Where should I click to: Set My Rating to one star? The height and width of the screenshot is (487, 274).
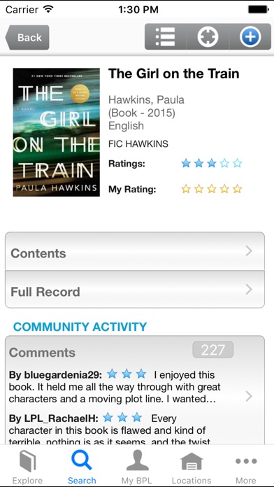(x=186, y=189)
